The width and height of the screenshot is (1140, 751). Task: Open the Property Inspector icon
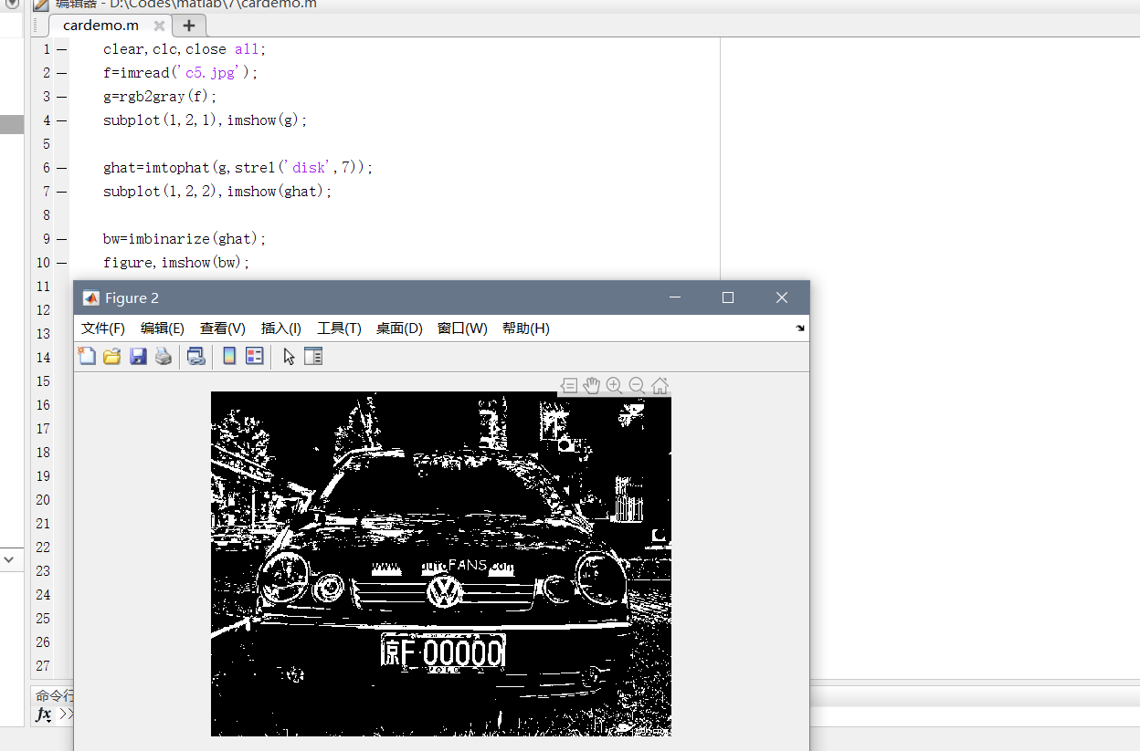tap(313, 357)
